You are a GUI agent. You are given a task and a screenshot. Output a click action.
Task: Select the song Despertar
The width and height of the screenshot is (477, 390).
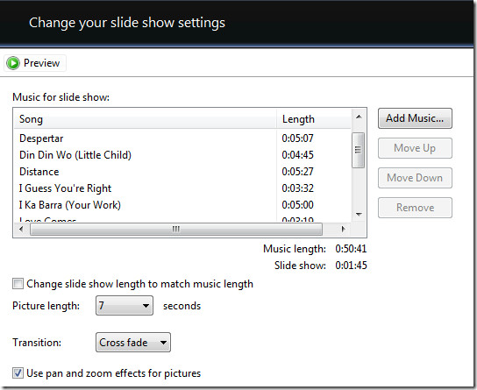(182, 138)
